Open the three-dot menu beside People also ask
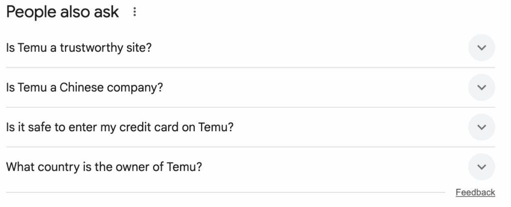Image resolution: width=511 pixels, height=207 pixels. coord(134,12)
